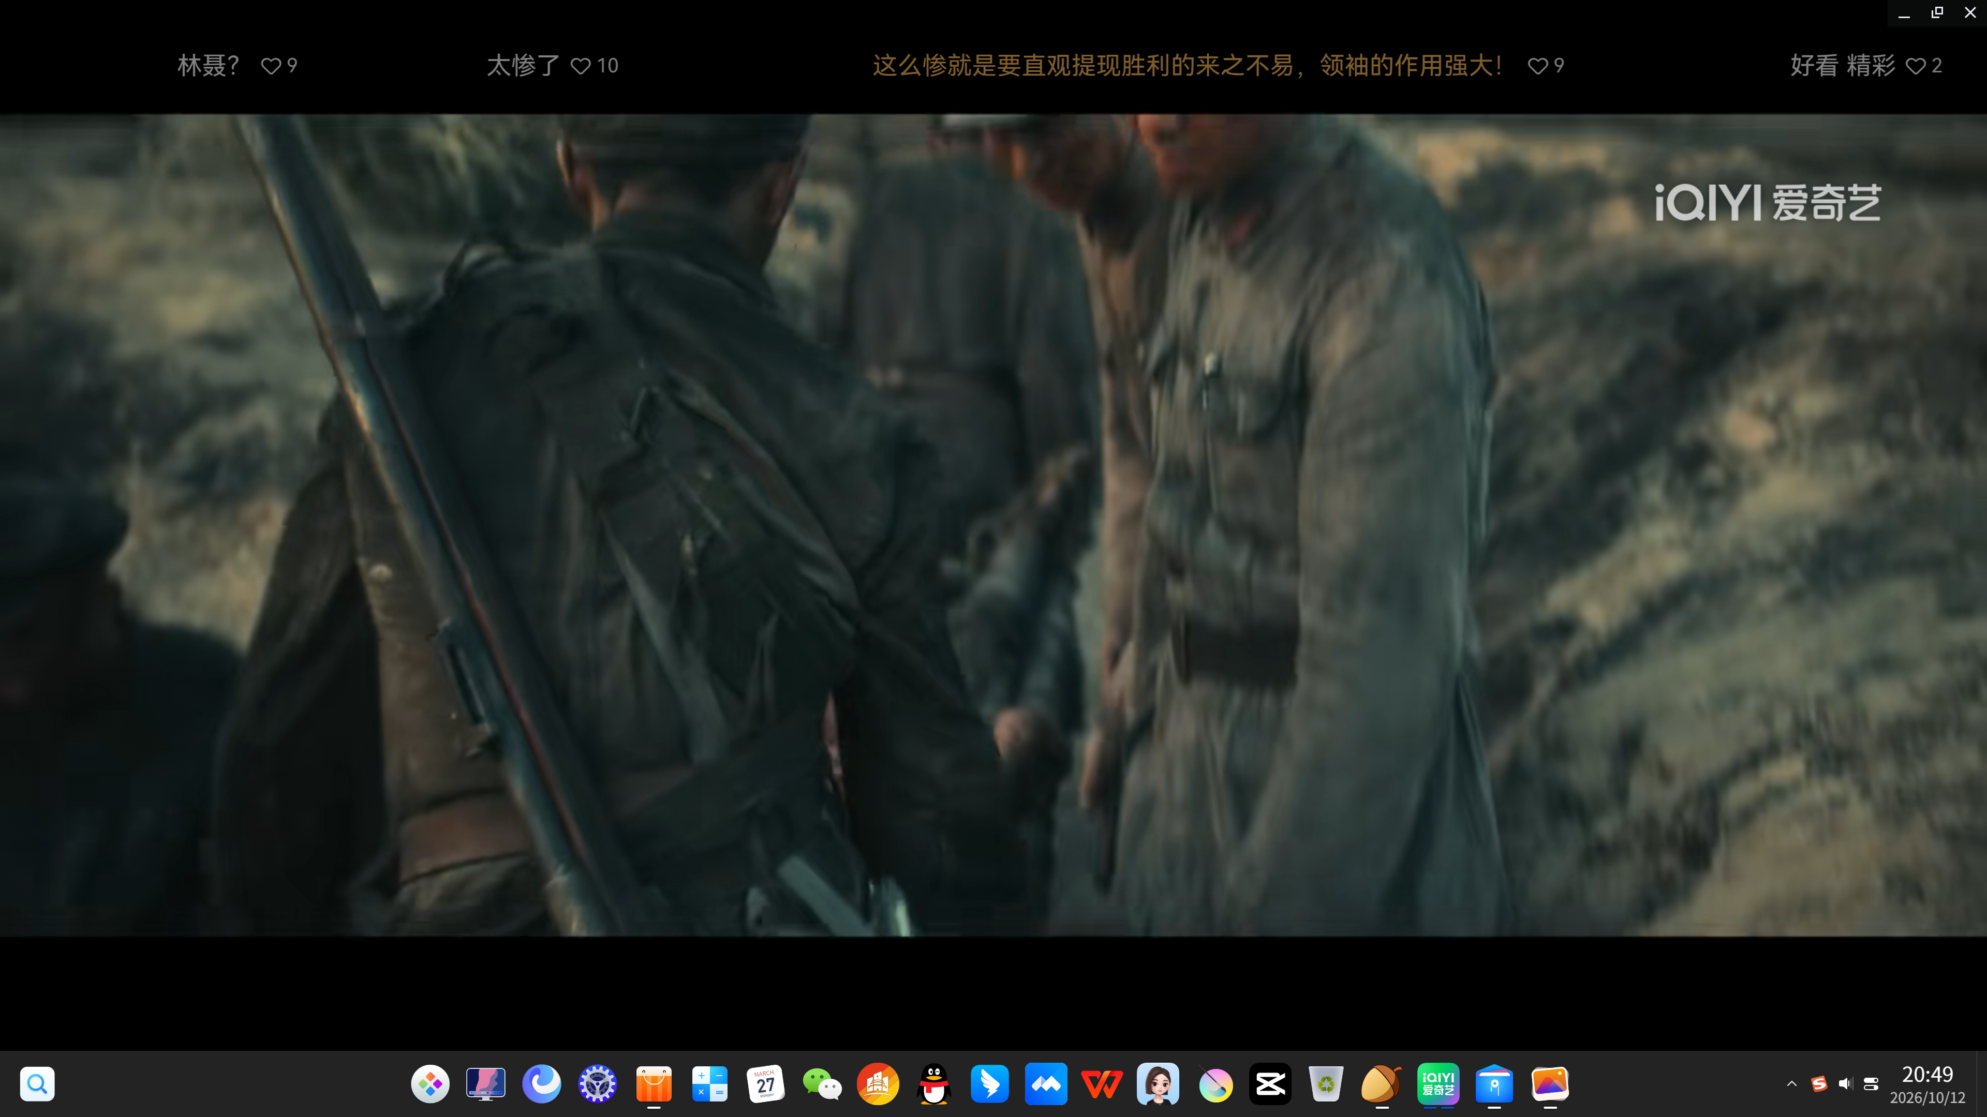Open the paint brush color app

pyautogui.click(x=1215, y=1084)
